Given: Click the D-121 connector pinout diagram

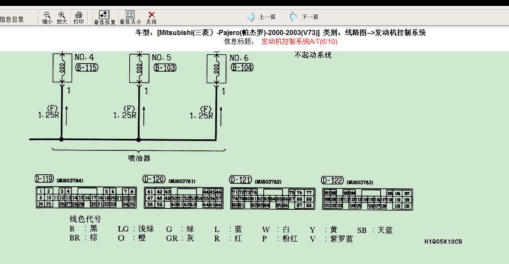Looking at the screenshot, I should pyautogui.click(x=273, y=198).
